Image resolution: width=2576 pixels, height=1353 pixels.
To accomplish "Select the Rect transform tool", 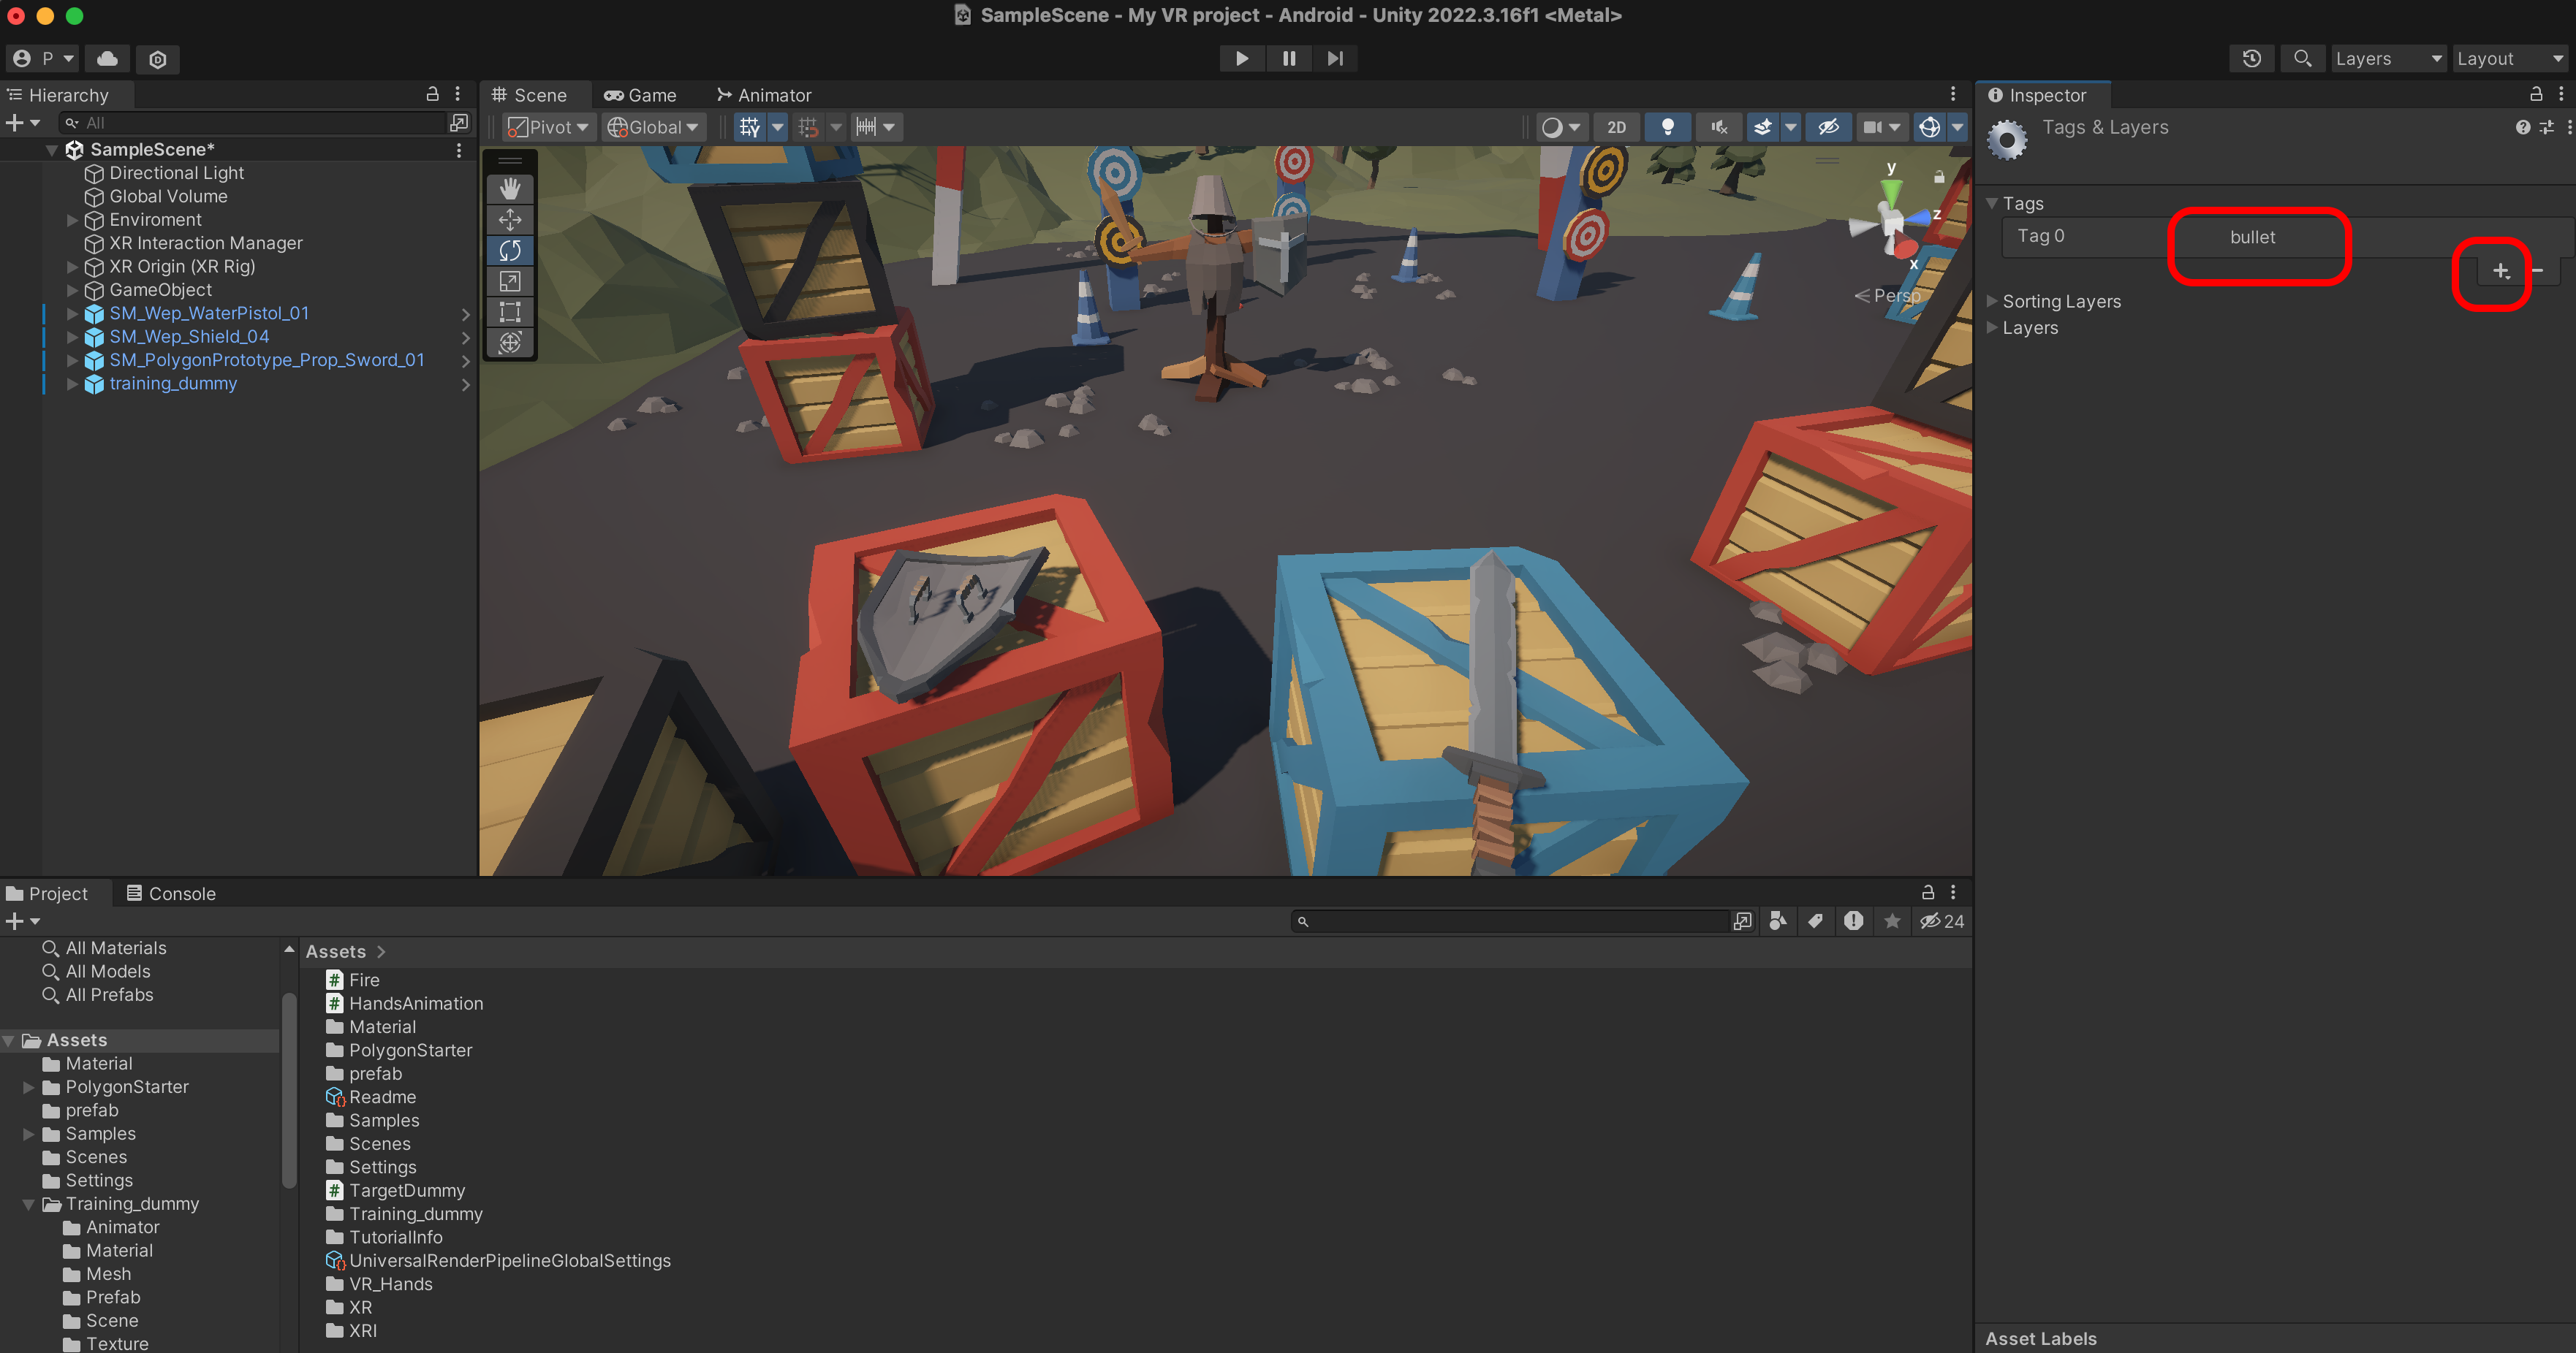I will [x=510, y=312].
